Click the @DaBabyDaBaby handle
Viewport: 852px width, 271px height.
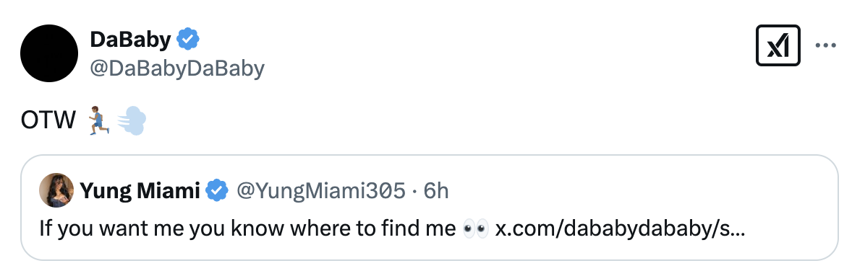(177, 69)
